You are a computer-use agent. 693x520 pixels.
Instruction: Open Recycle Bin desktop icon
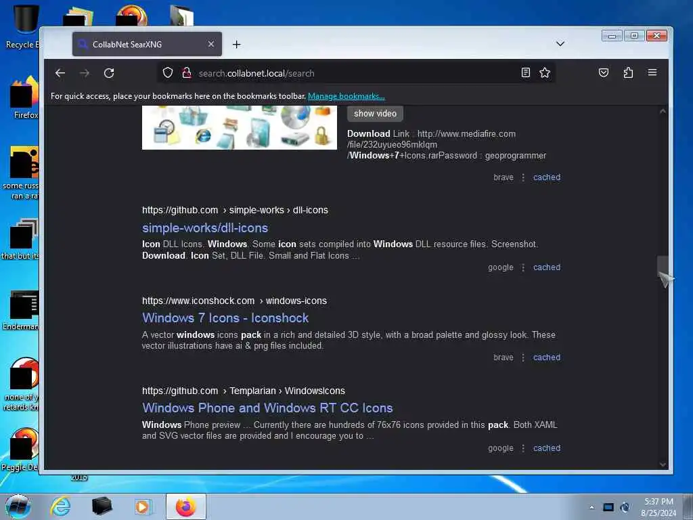24,26
